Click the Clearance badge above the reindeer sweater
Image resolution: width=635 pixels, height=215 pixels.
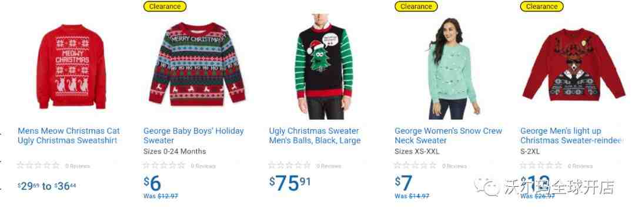click(x=542, y=6)
